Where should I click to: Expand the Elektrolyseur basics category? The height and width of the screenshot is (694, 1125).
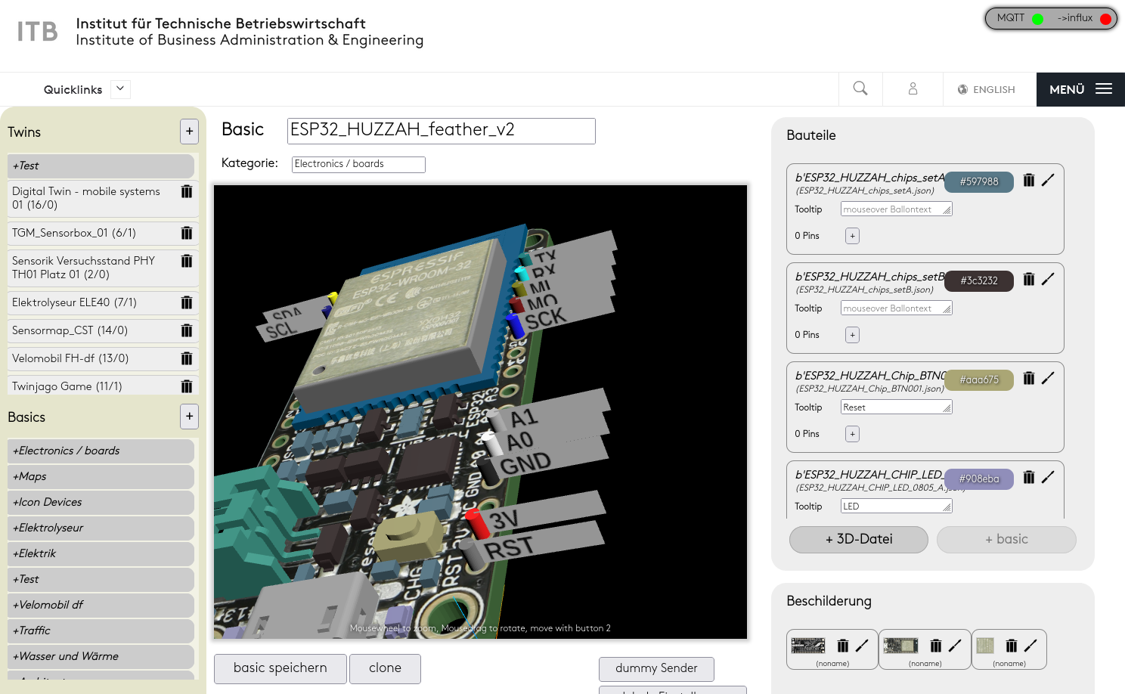tap(101, 528)
